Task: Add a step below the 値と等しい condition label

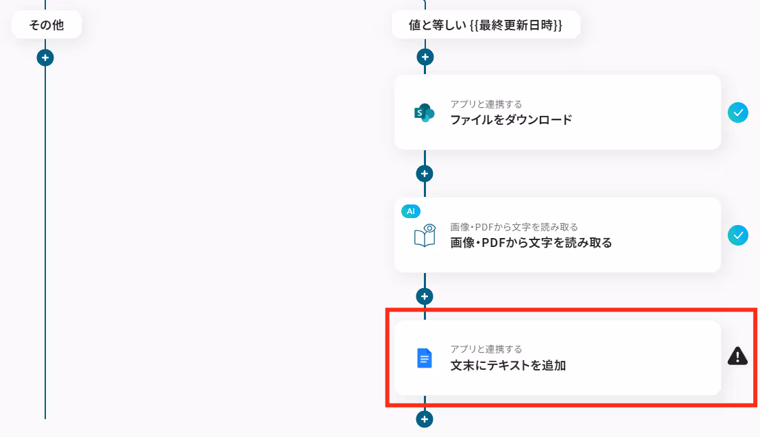Action: pyautogui.click(x=425, y=57)
